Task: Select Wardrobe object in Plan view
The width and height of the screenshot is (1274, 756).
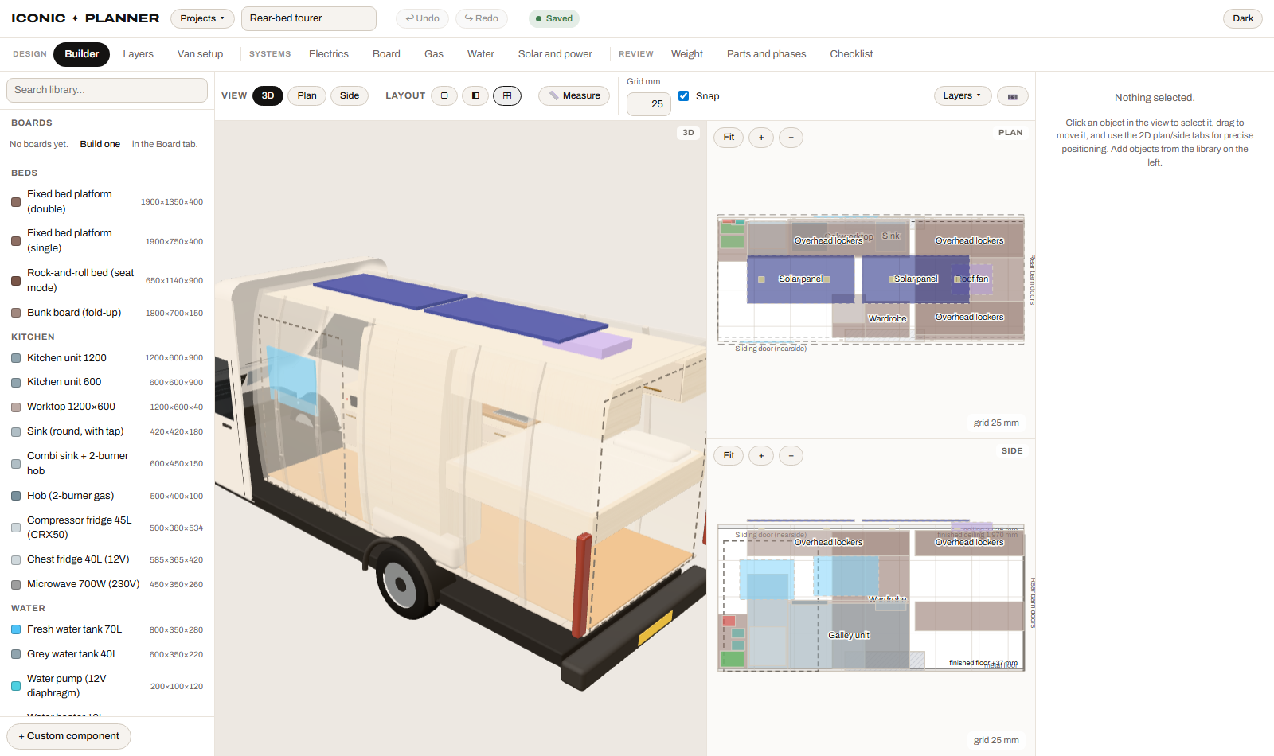Action: tap(888, 318)
